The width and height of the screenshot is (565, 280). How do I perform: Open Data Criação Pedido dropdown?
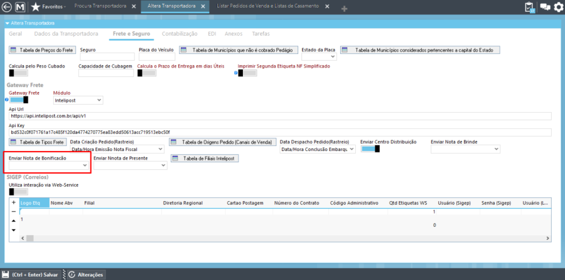(117, 149)
